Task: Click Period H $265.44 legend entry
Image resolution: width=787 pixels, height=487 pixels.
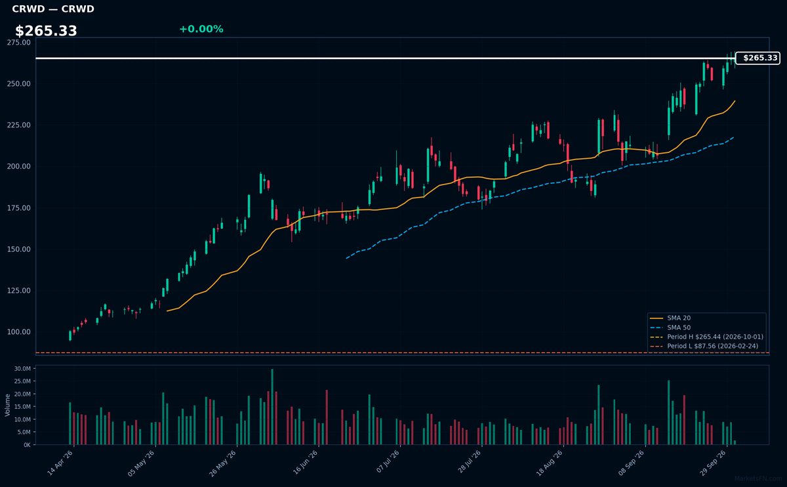Action: 708,337
